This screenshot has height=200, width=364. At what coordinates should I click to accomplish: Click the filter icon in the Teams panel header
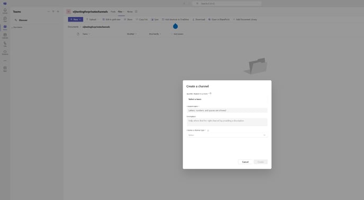53,12
